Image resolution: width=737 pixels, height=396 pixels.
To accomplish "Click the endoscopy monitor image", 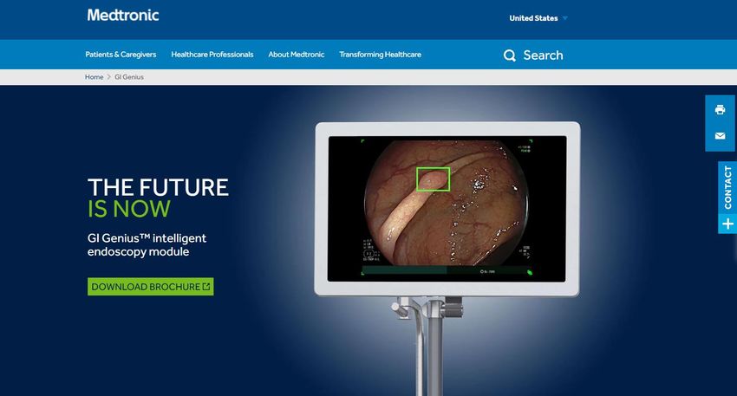I will click(447, 209).
